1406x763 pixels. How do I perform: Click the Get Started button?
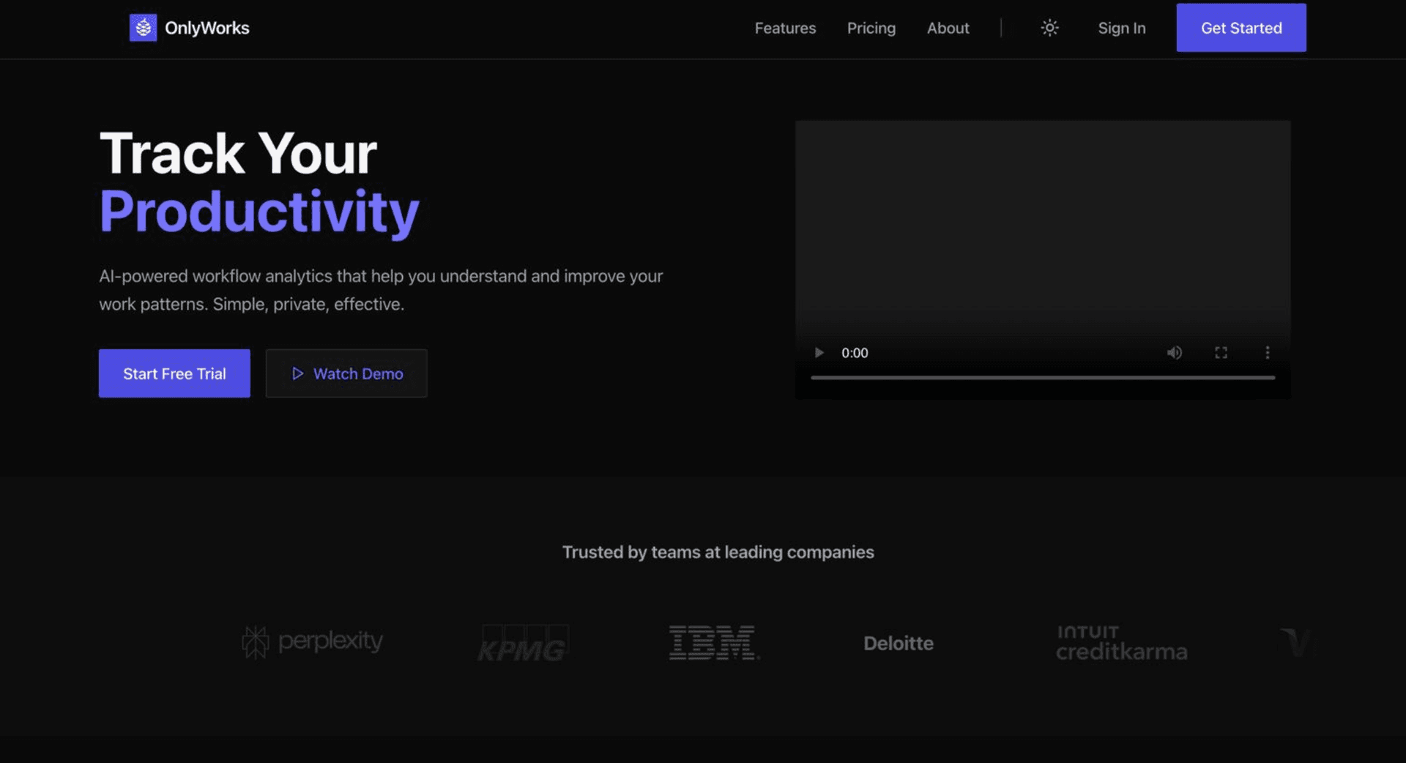pos(1241,27)
